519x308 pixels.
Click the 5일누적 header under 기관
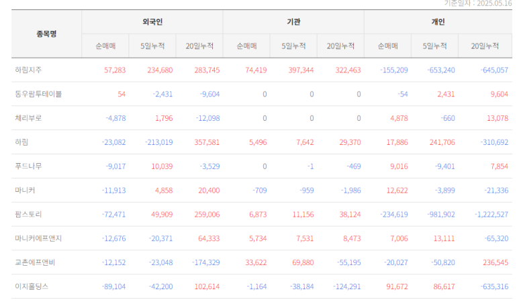click(x=293, y=46)
